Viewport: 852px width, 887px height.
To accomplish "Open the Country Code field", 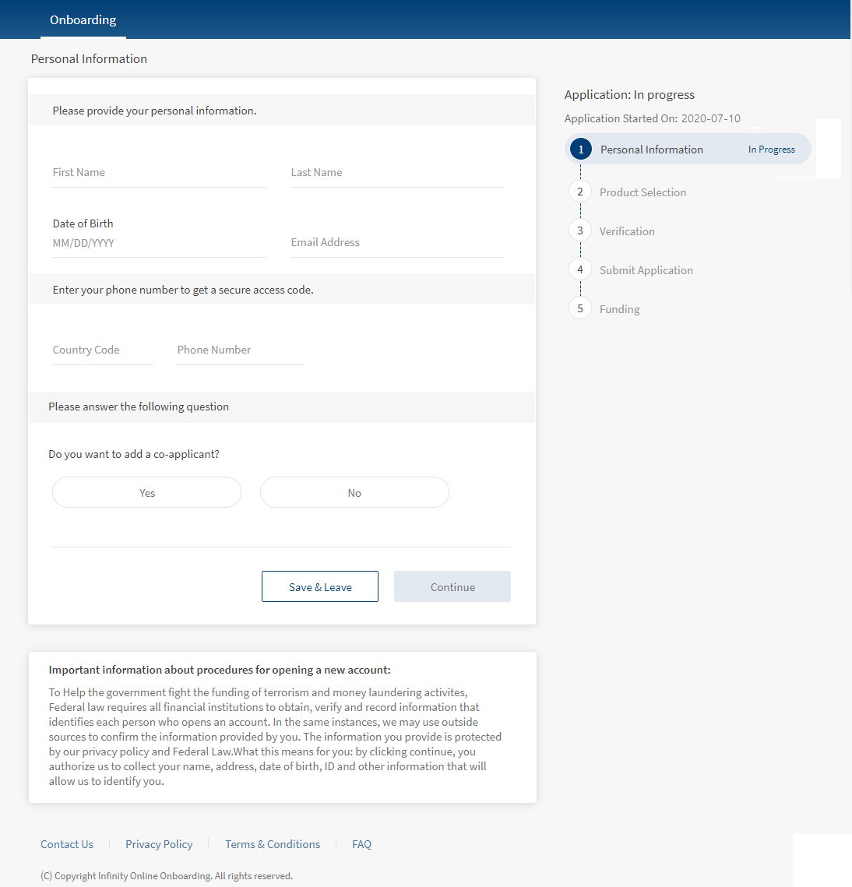I will 102,350.
